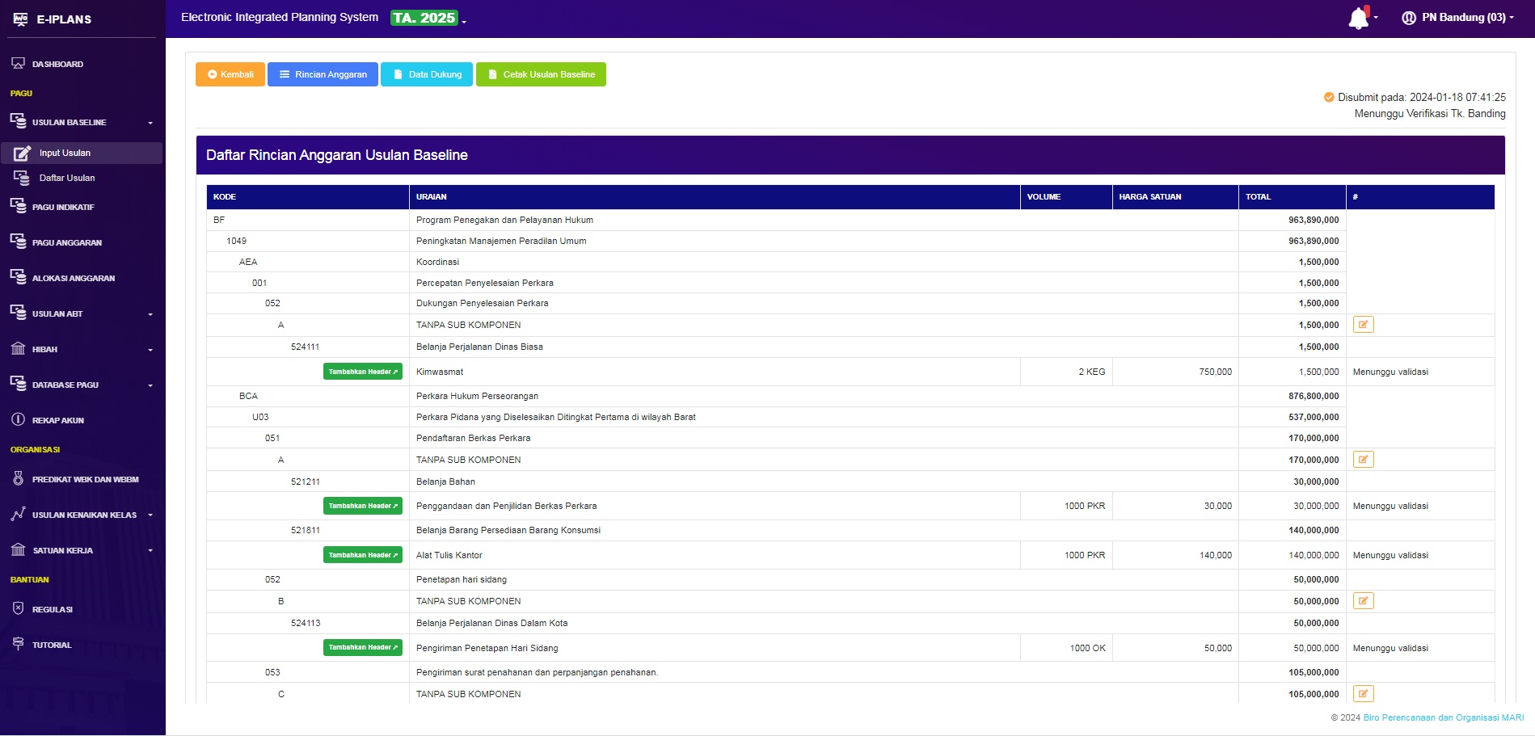The image size is (1535, 736).
Task: Click the Rekap Akun info icon
Action: pyautogui.click(x=18, y=420)
